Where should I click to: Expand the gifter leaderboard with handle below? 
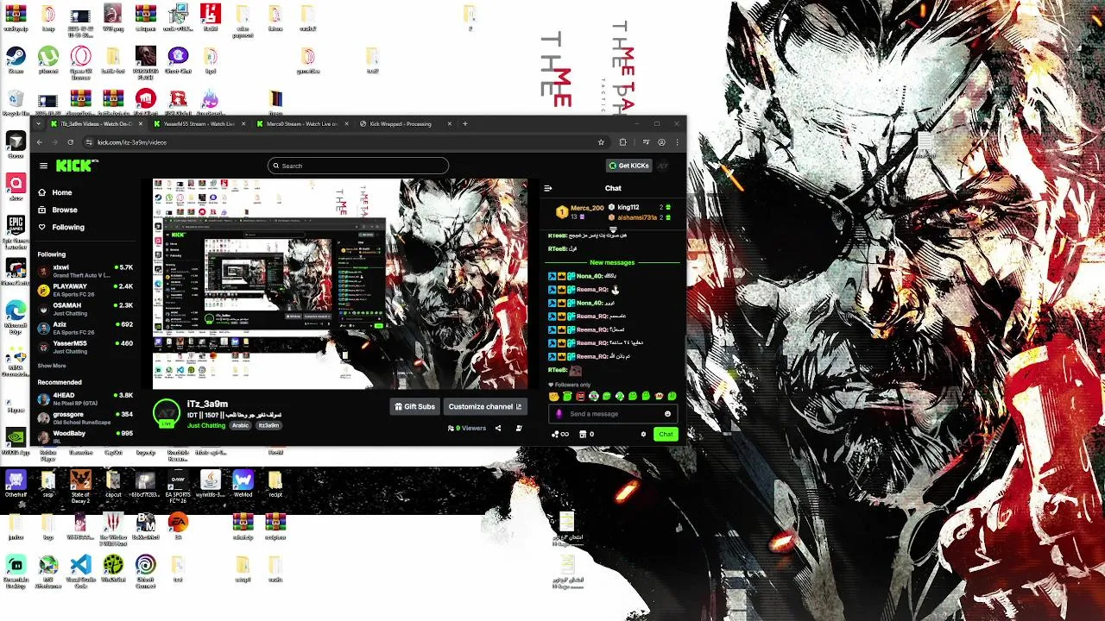pos(613,229)
